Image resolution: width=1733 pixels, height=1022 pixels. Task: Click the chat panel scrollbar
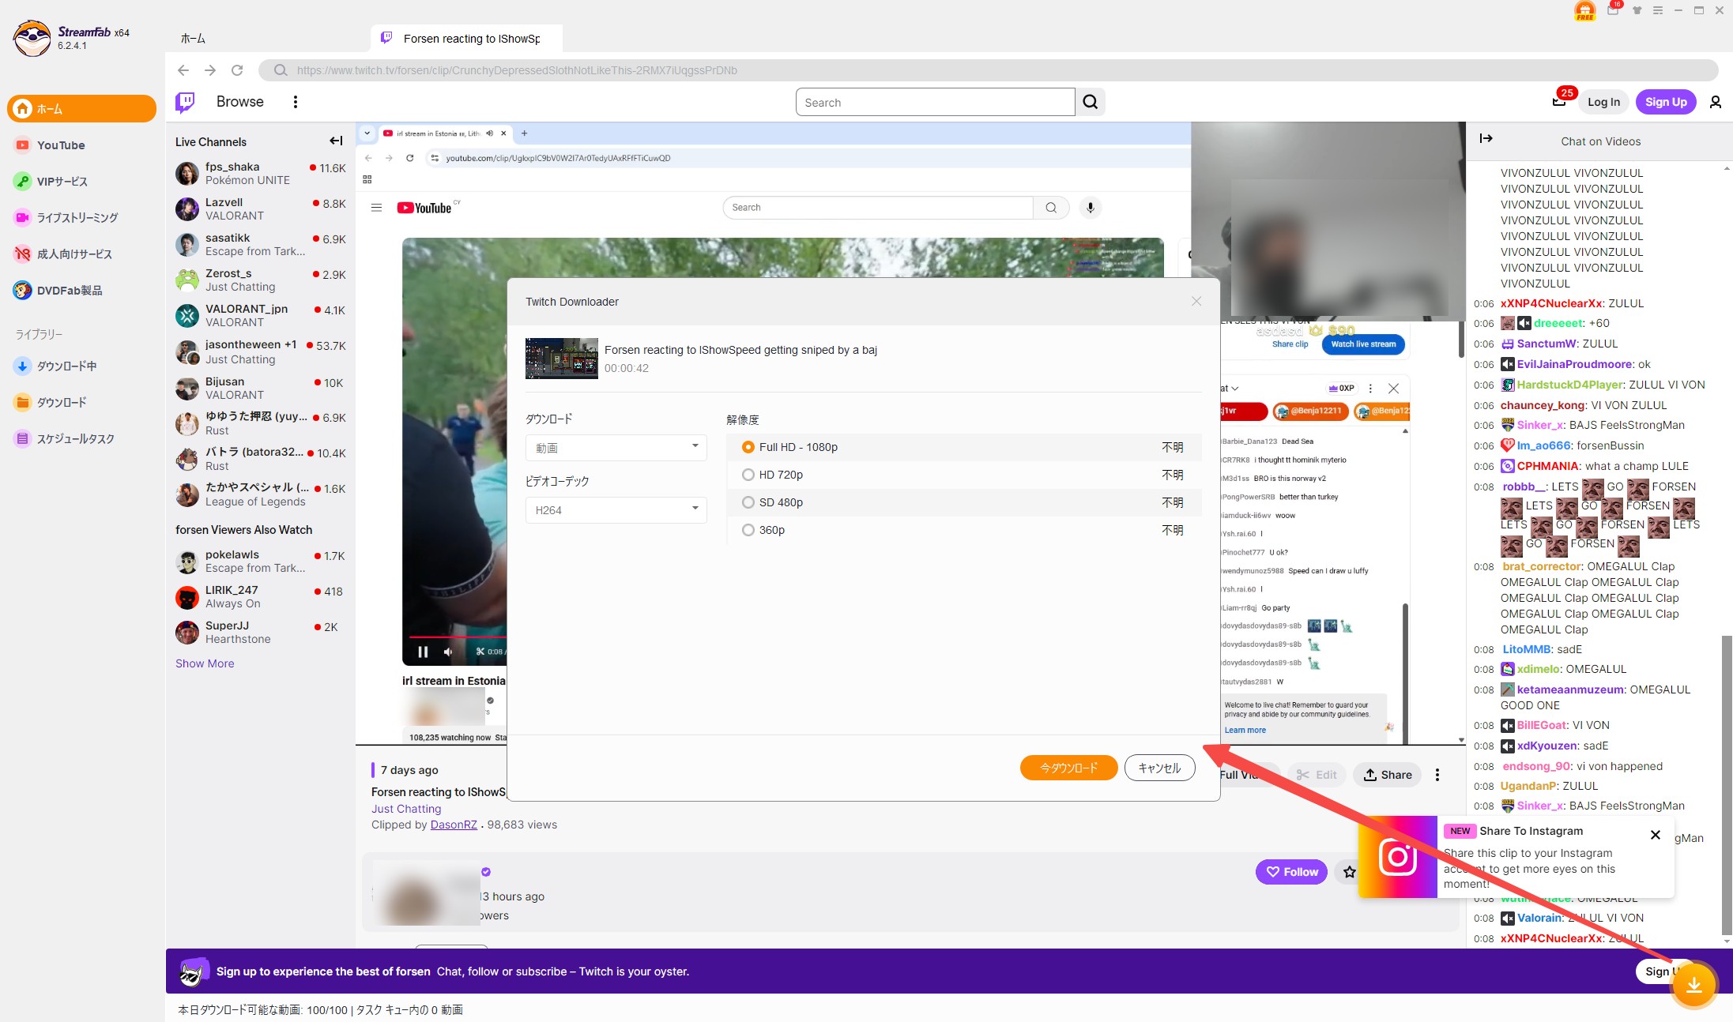(x=1727, y=786)
